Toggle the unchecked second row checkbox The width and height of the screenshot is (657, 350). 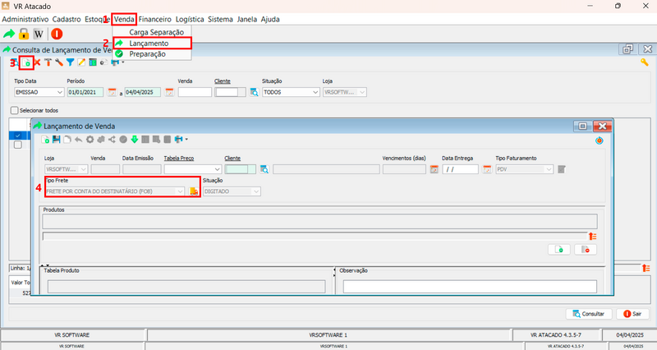pos(17,145)
